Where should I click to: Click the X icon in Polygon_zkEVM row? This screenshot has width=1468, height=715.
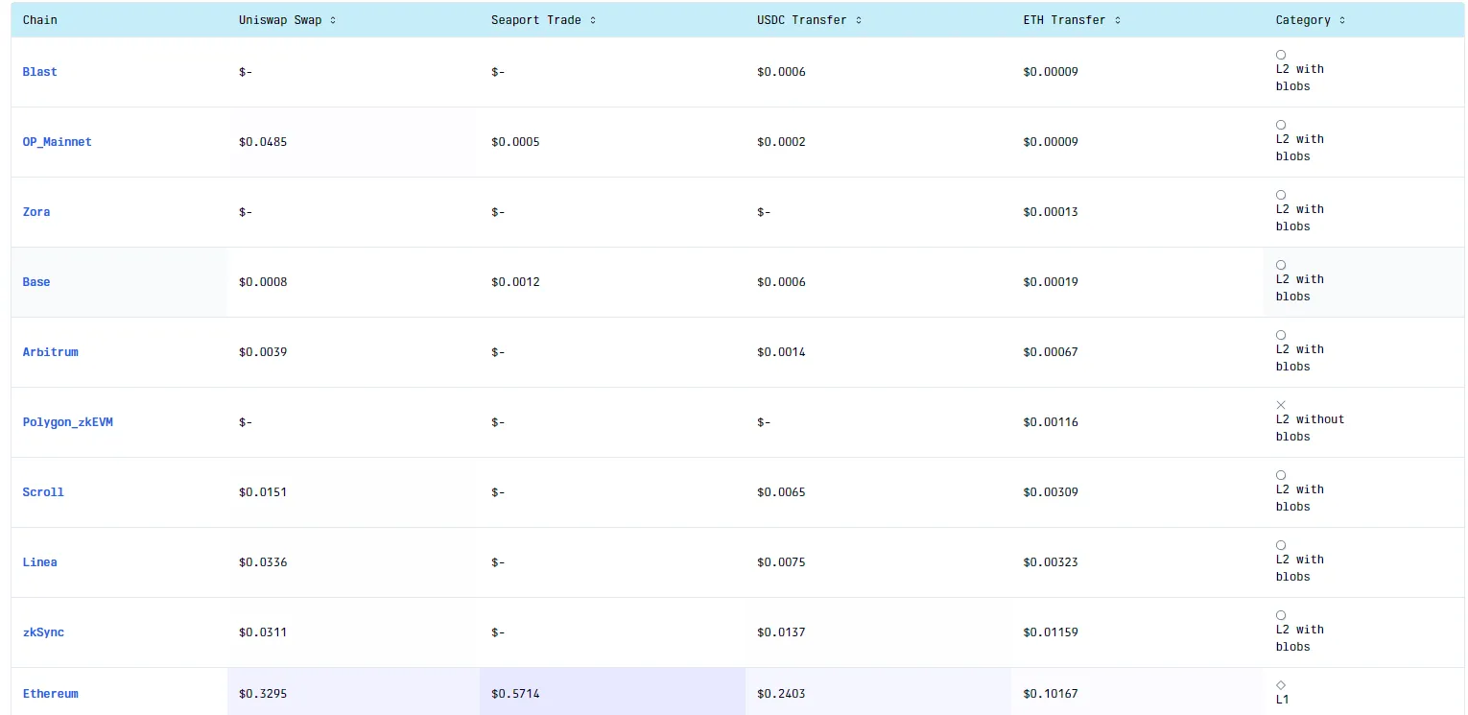[1281, 405]
